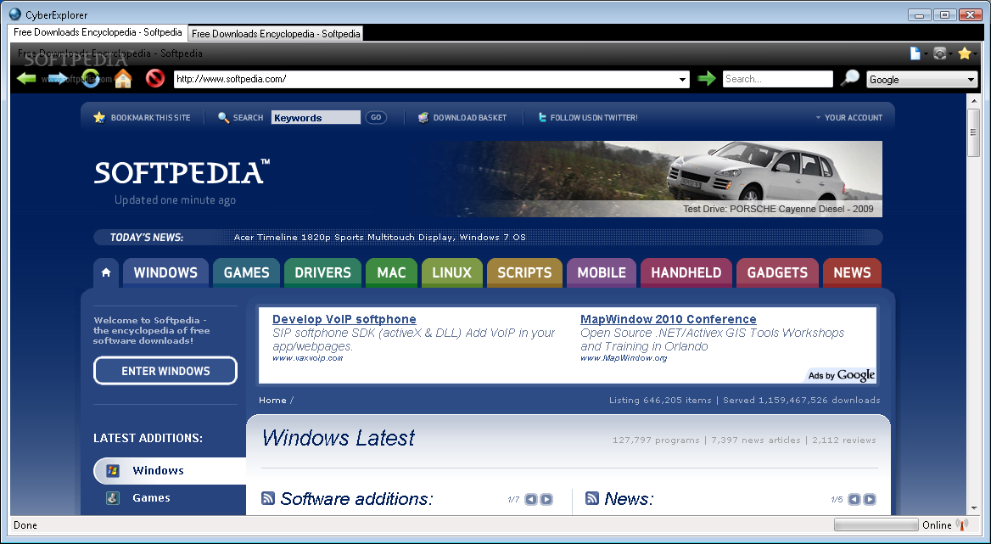Refresh the page with the circular arrows icon
This screenshot has width=991, height=544.
coord(91,78)
